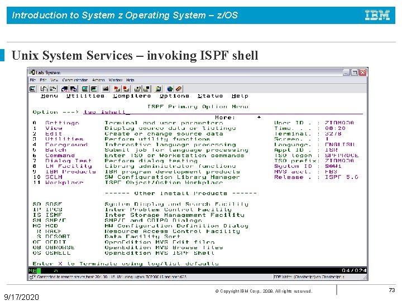
Task: Click the Send File to Host icon
Action: [65, 89]
